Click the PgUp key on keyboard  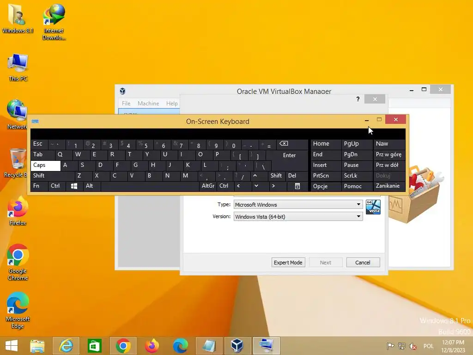pos(357,144)
